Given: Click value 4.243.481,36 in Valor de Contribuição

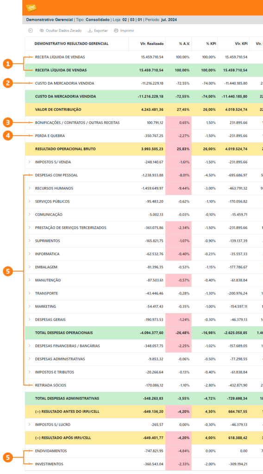Looking at the screenshot, I should [152, 109].
